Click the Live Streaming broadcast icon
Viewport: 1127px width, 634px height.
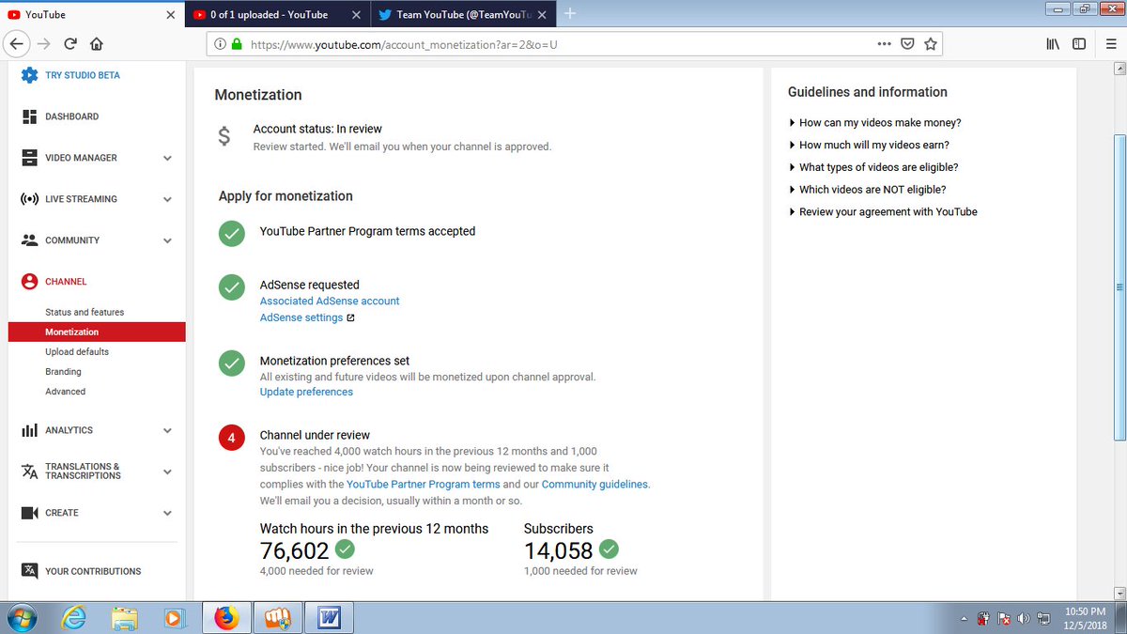(28, 199)
